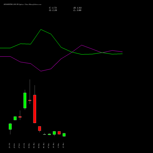Click the green indicator line peak
Image resolution: width=153 pixels, height=153 pixels.
pos(41,29)
